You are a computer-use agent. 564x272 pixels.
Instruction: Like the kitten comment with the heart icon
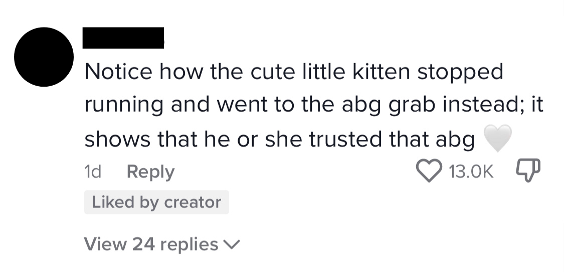click(428, 172)
